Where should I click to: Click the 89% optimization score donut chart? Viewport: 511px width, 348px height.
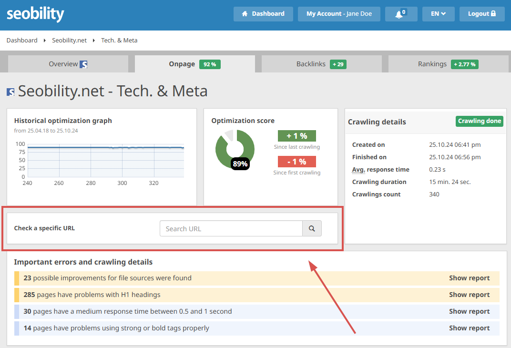[235, 149]
